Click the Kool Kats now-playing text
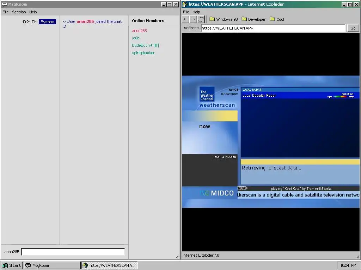Viewport: 361px width, 270px height. pyautogui.click(x=301, y=189)
